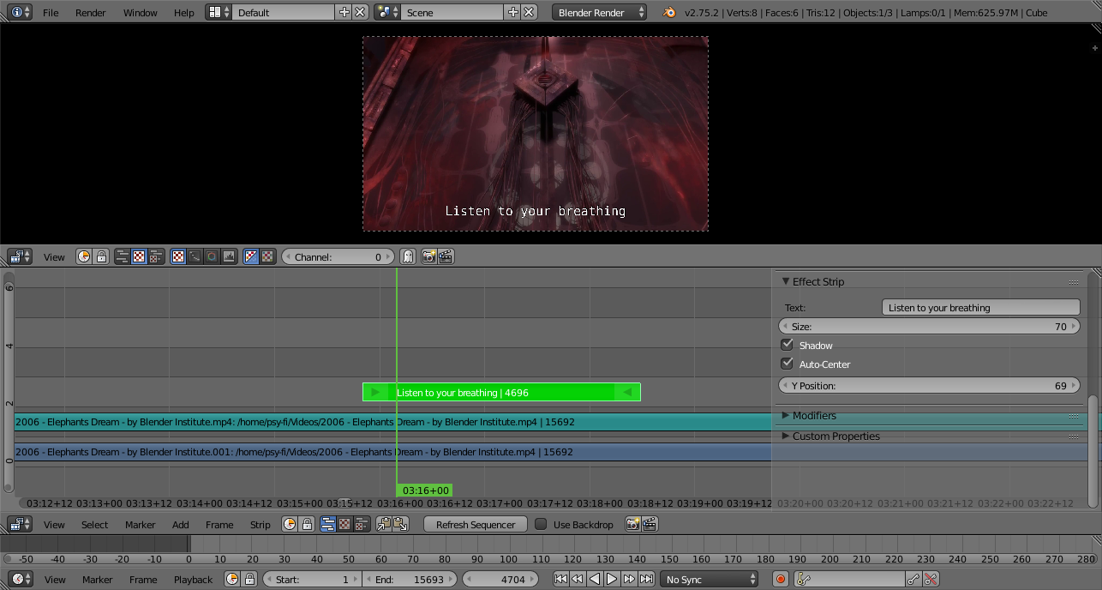
Task: Play the animation forward
Action: (x=612, y=579)
